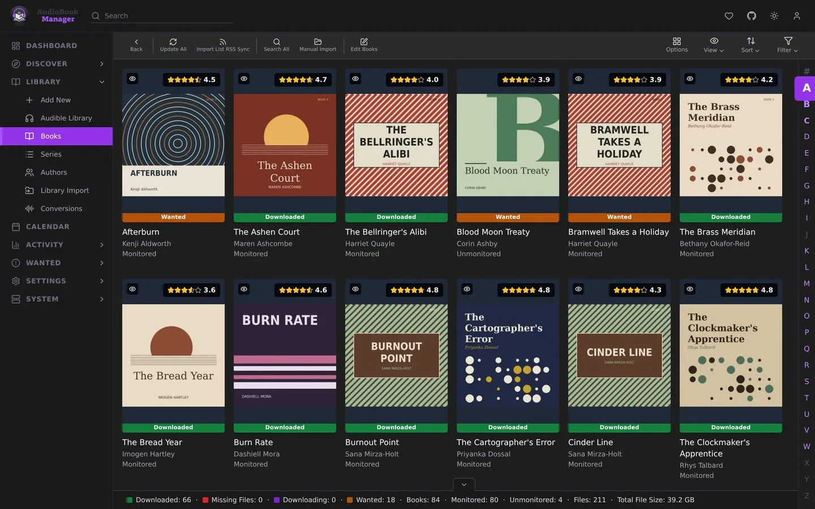Expand the Settings sidebar section
This screenshot has width=815, height=509.
pyautogui.click(x=57, y=281)
